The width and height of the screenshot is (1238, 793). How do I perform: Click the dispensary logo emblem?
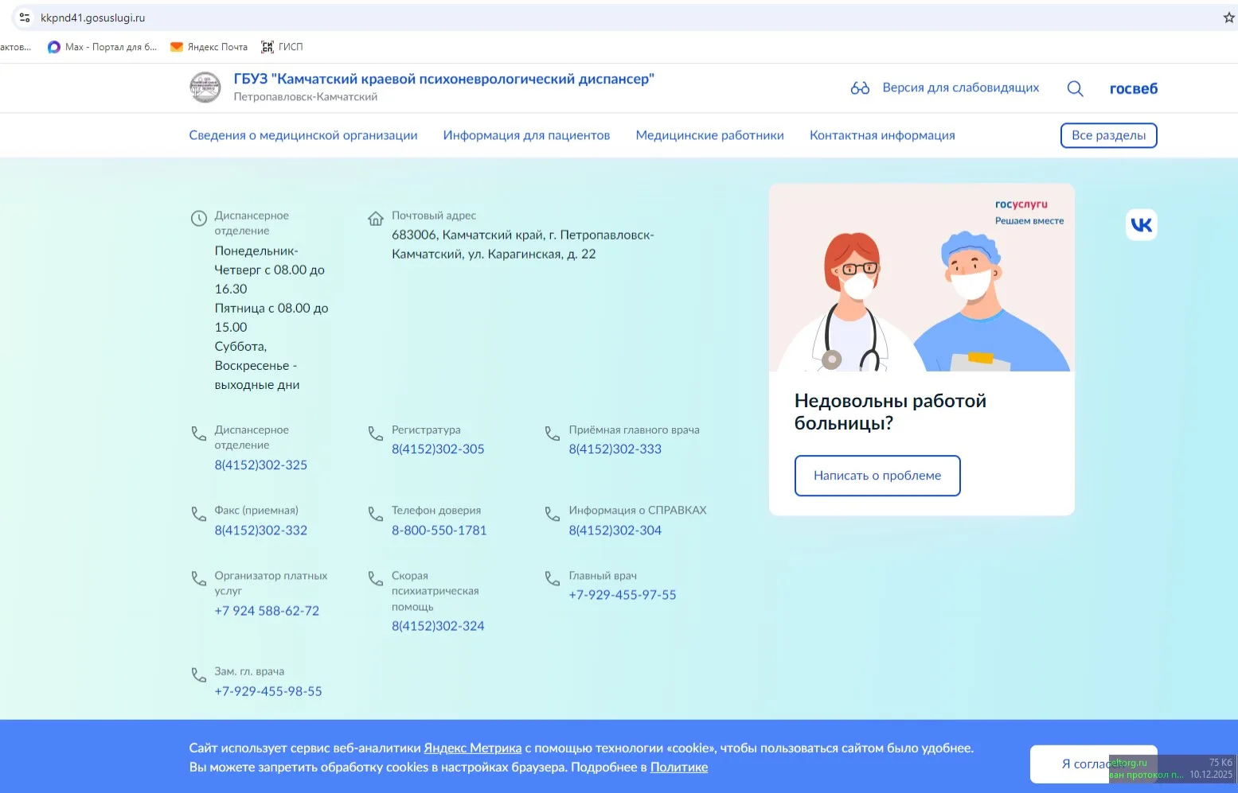tap(205, 87)
